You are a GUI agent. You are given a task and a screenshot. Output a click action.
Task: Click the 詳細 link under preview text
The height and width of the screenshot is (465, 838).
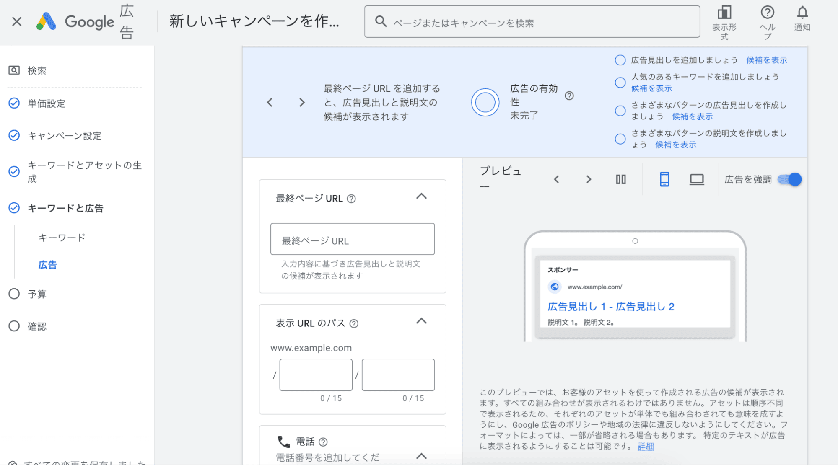[x=646, y=446]
